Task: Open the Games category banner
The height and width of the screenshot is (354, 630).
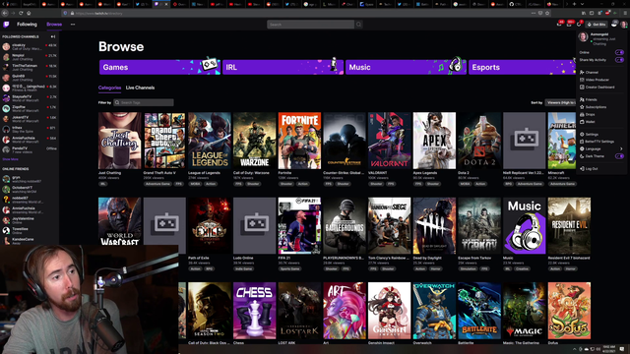Action: coord(159,67)
